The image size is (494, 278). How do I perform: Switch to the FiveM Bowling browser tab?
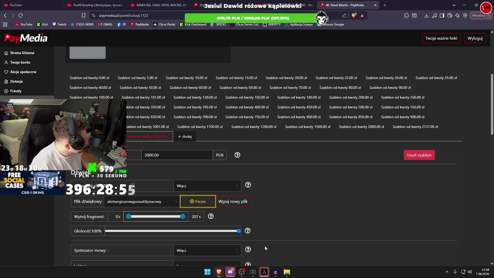(95, 5)
